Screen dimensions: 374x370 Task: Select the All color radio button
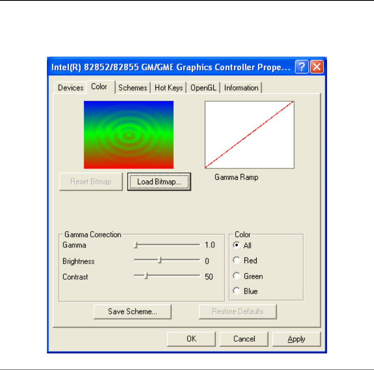pyautogui.click(x=236, y=245)
